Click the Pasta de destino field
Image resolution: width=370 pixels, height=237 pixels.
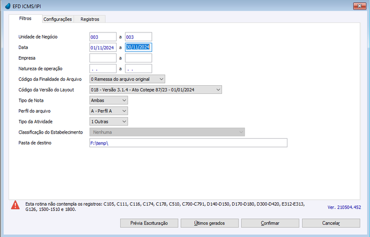(188, 143)
